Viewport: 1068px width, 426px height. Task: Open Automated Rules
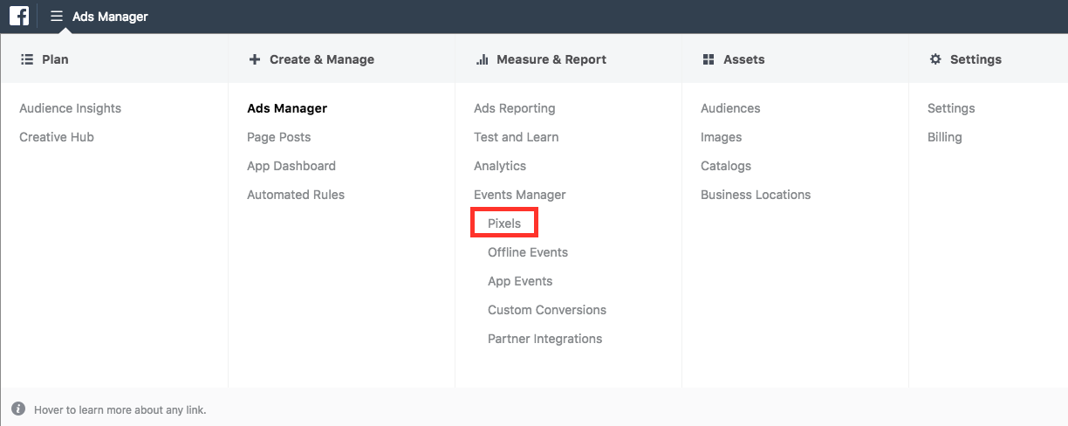click(296, 195)
